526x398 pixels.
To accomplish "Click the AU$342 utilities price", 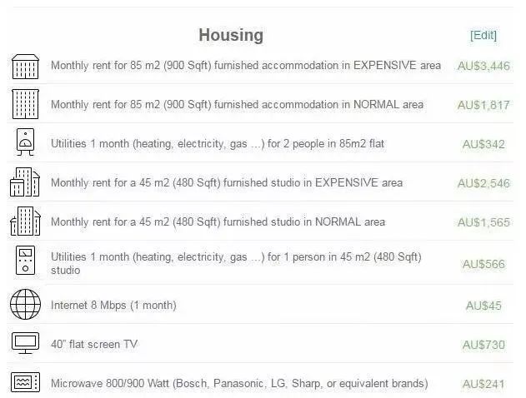I will [483, 144].
